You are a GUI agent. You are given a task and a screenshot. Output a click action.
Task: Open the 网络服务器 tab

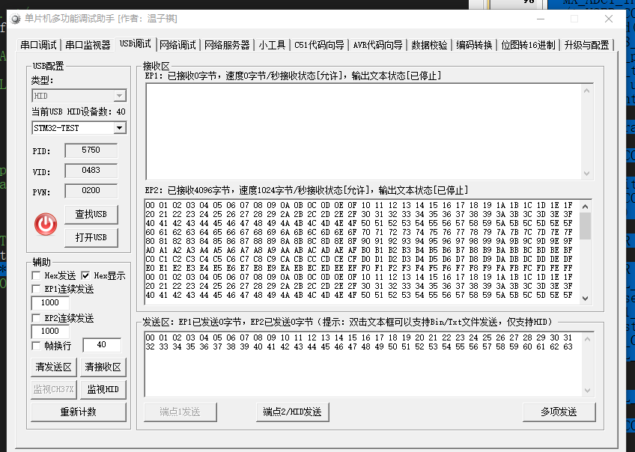(x=227, y=45)
